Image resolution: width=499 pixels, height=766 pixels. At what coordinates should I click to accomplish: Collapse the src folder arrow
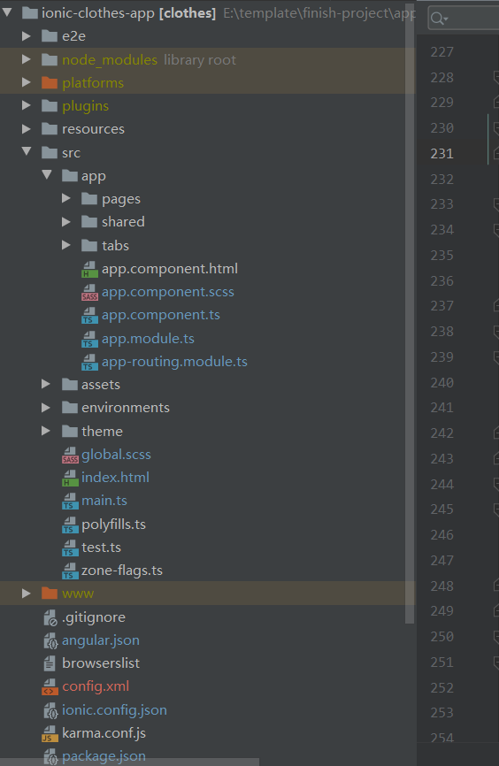pyautogui.click(x=27, y=152)
